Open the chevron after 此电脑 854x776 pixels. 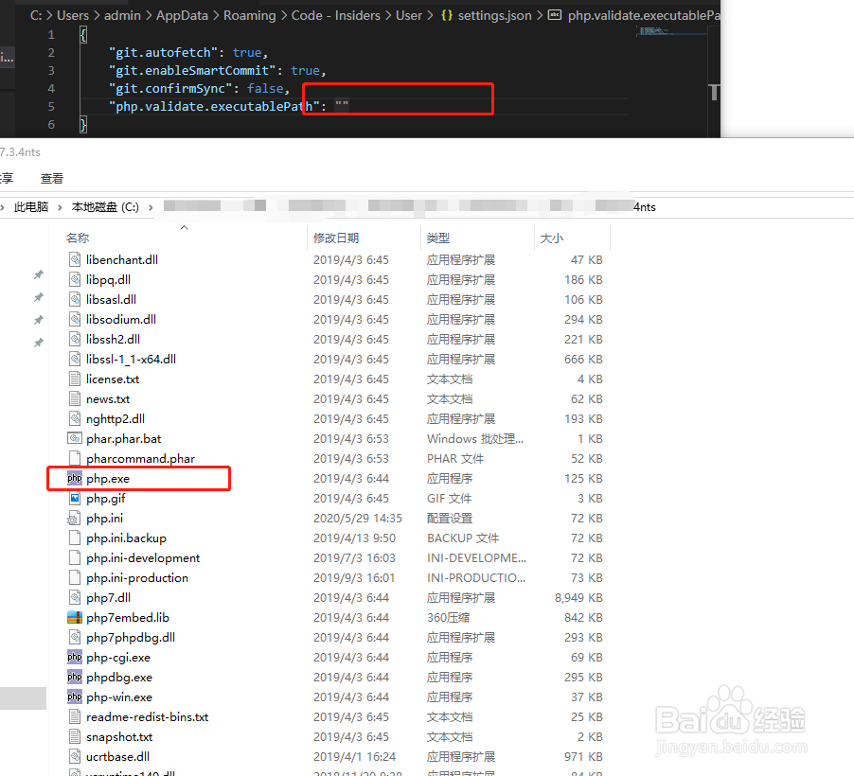click(61, 206)
